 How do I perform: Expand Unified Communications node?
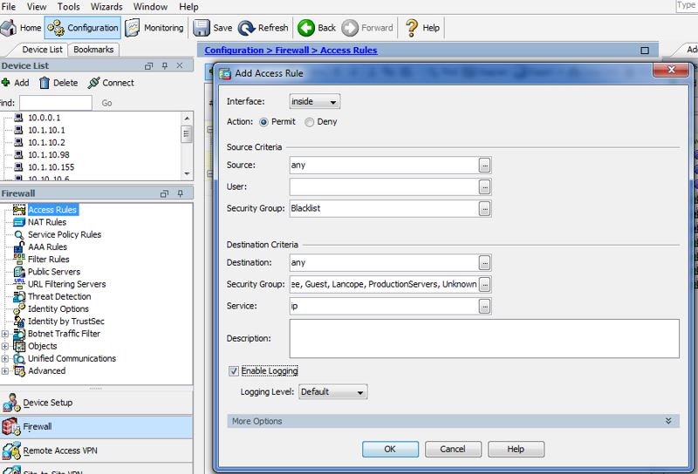(x=5, y=358)
